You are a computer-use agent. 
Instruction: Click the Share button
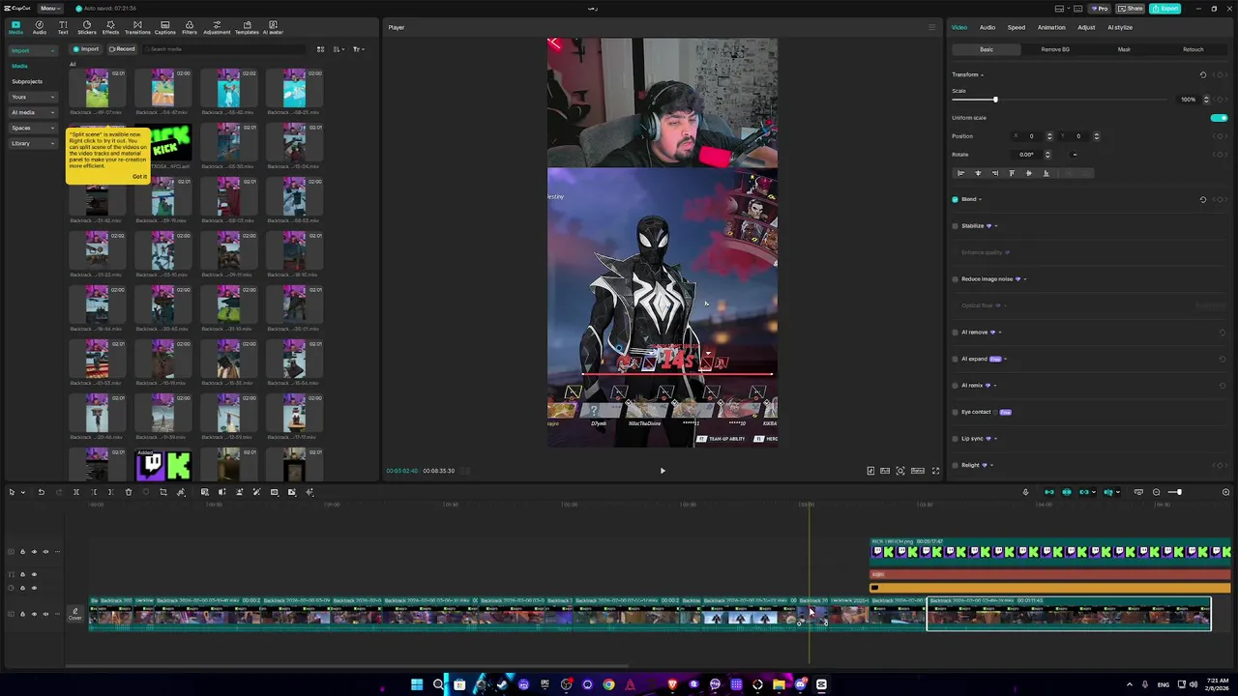click(1131, 8)
